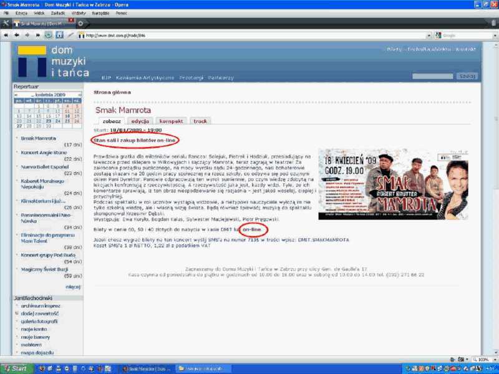Image resolution: width=499 pixels, height=374 pixels.
Task: Open closed tabs trash icon
Action: (493, 24)
